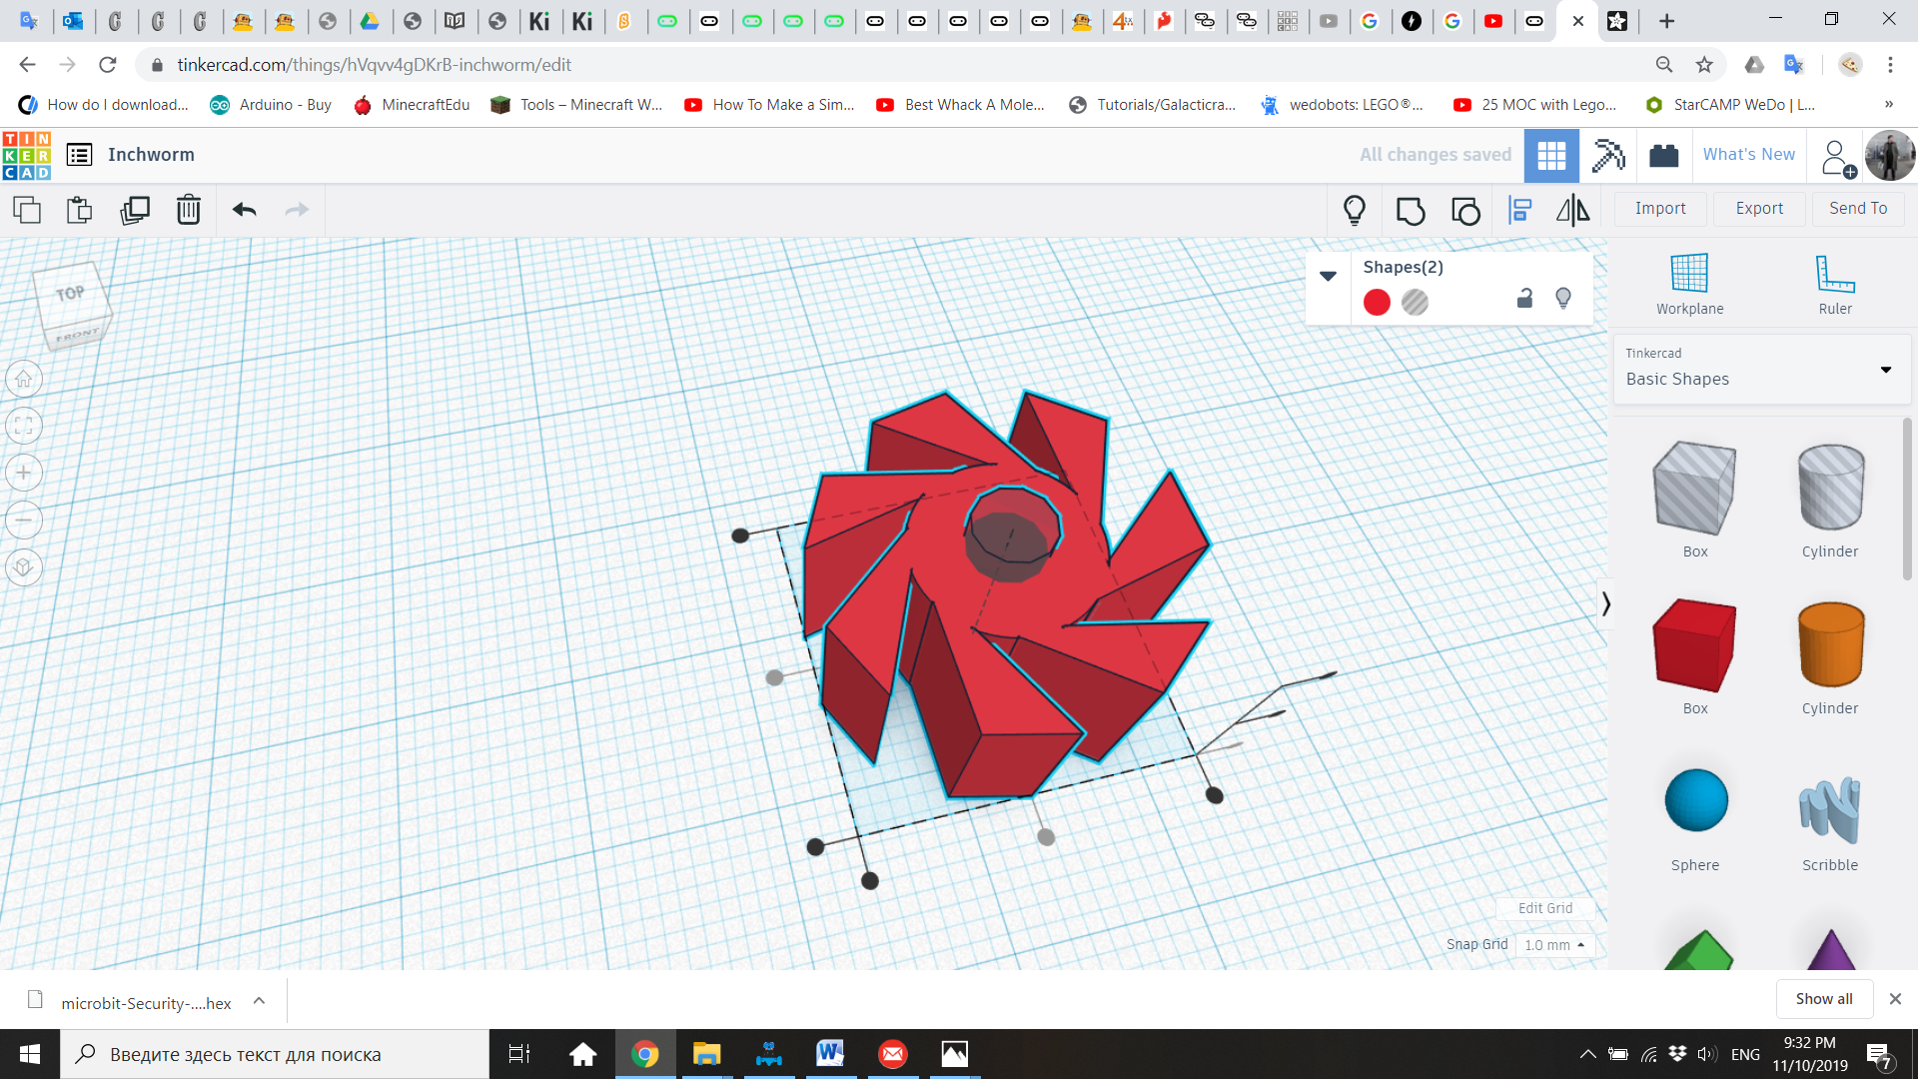Expand the downloads item chevron menu

pos(259,1000)
